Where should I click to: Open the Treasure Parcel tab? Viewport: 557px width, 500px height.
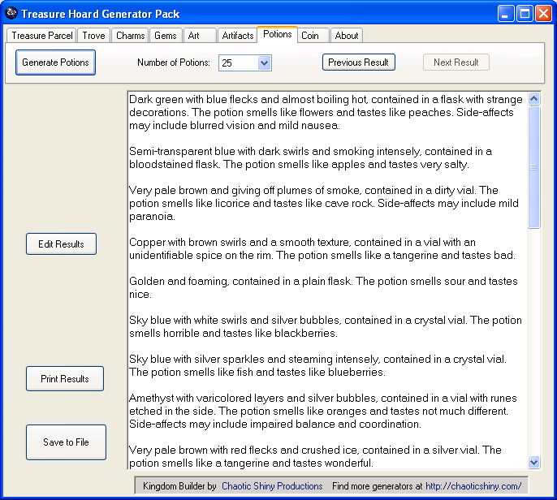pyautogui.click(x=41, y=36)
